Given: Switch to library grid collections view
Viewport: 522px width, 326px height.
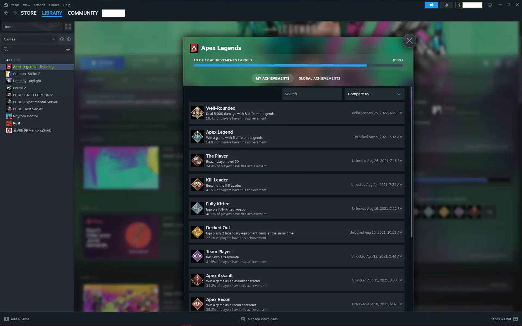Looking at the screenshot, I should (x=68, y=27).
